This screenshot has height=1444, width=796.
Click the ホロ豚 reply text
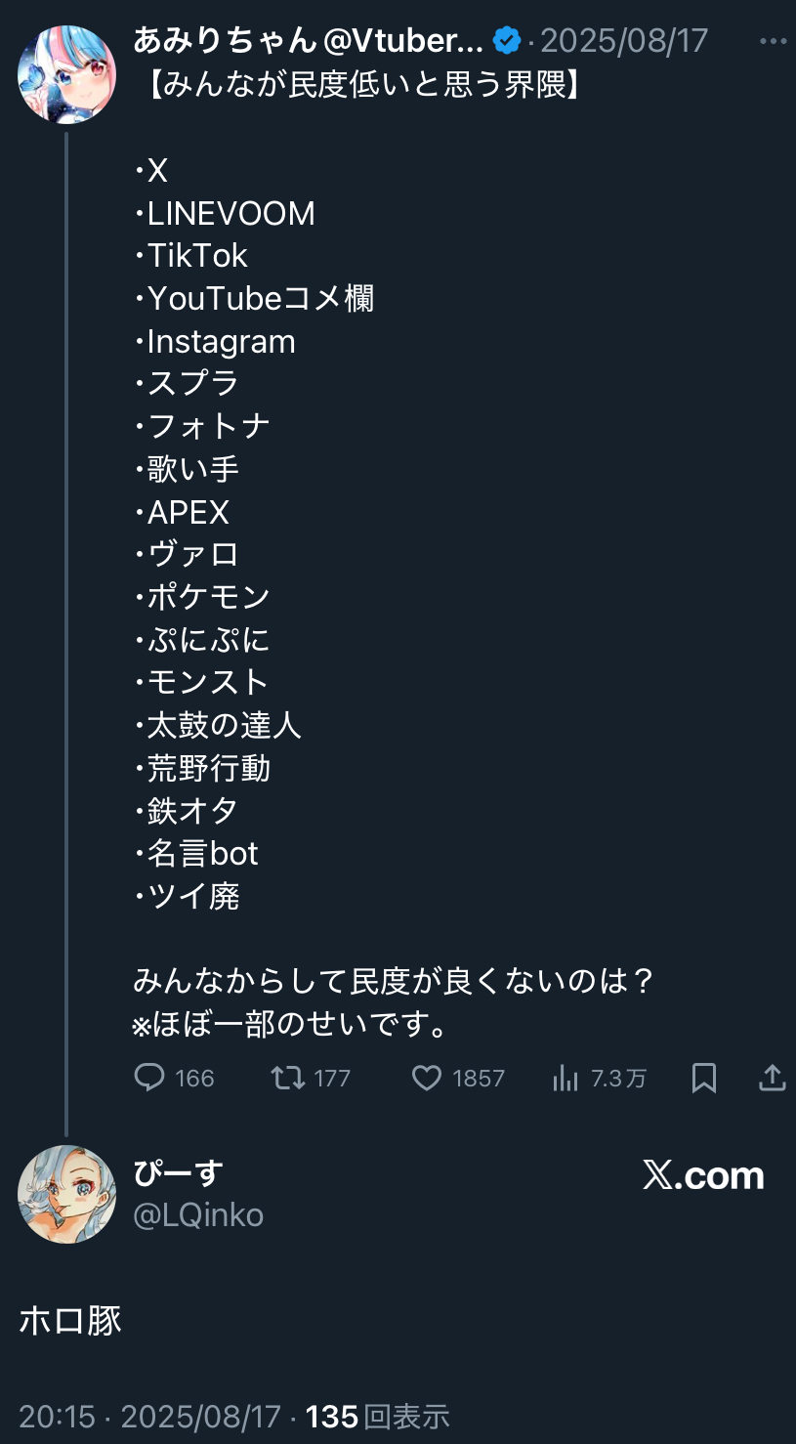[x=70, y=1320]
